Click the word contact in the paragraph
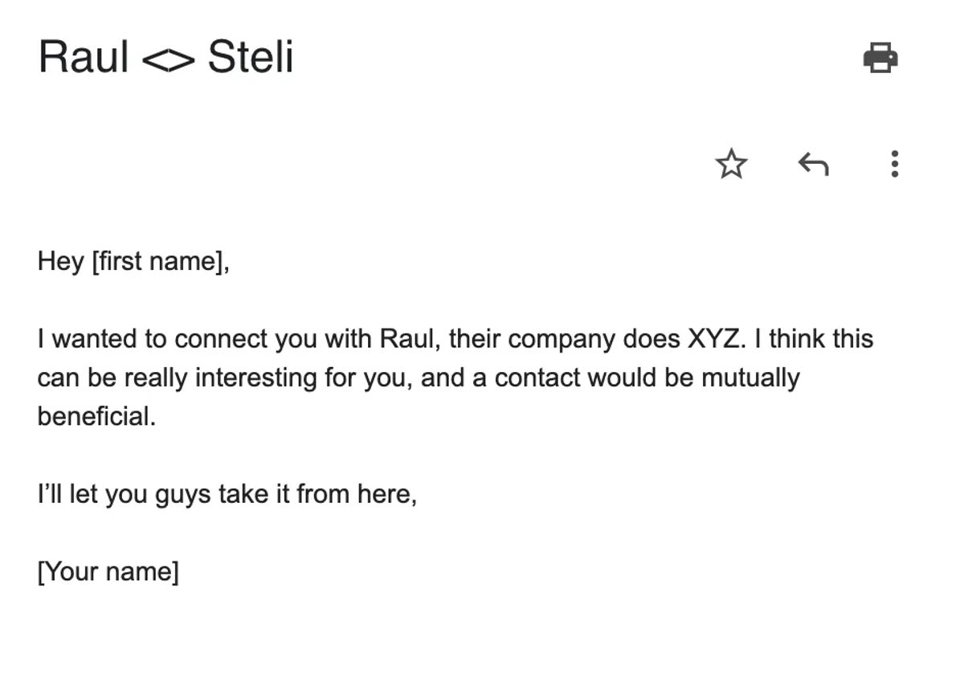 (537, 378)
